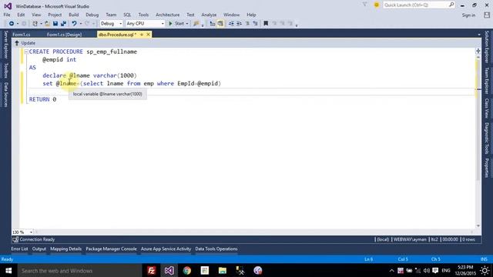Open the Data Tools Operations tab
Image resolution: width=493 pixels, height=277 pixels.
tap(216, 249)
